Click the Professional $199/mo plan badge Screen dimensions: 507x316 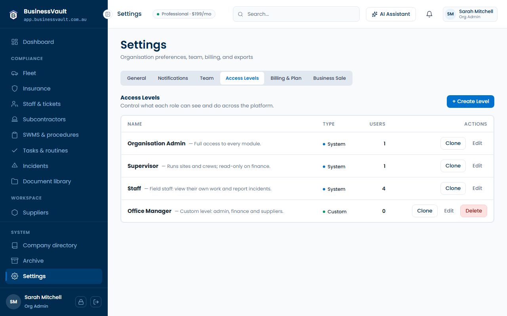(184, 14)
